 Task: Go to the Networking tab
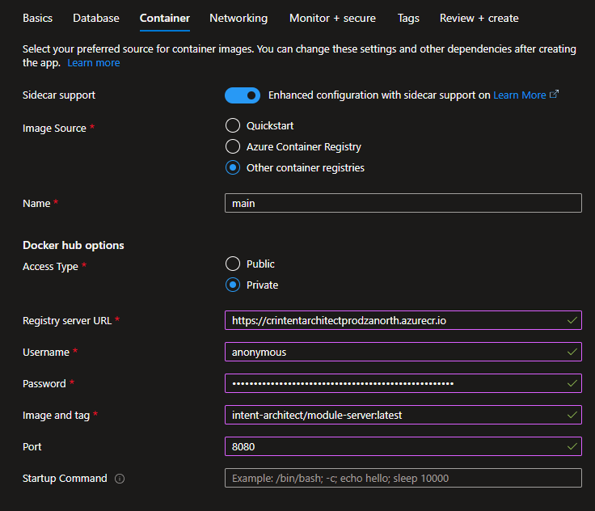[x=238, y=18]
